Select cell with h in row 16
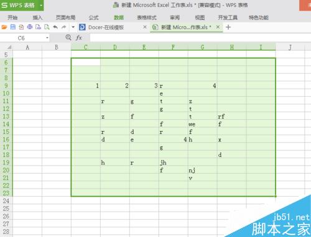 [x=203, y=140]
